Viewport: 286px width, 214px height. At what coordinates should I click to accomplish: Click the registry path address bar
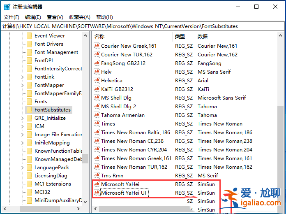(143, 26)
